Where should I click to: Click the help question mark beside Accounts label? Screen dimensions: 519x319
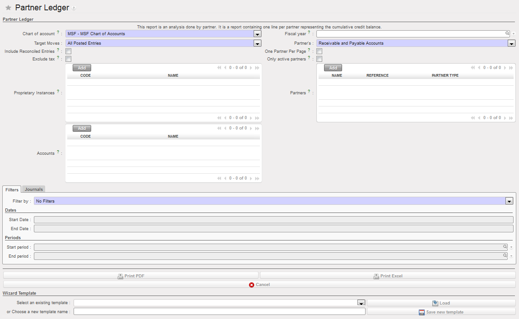pos(58,153)
